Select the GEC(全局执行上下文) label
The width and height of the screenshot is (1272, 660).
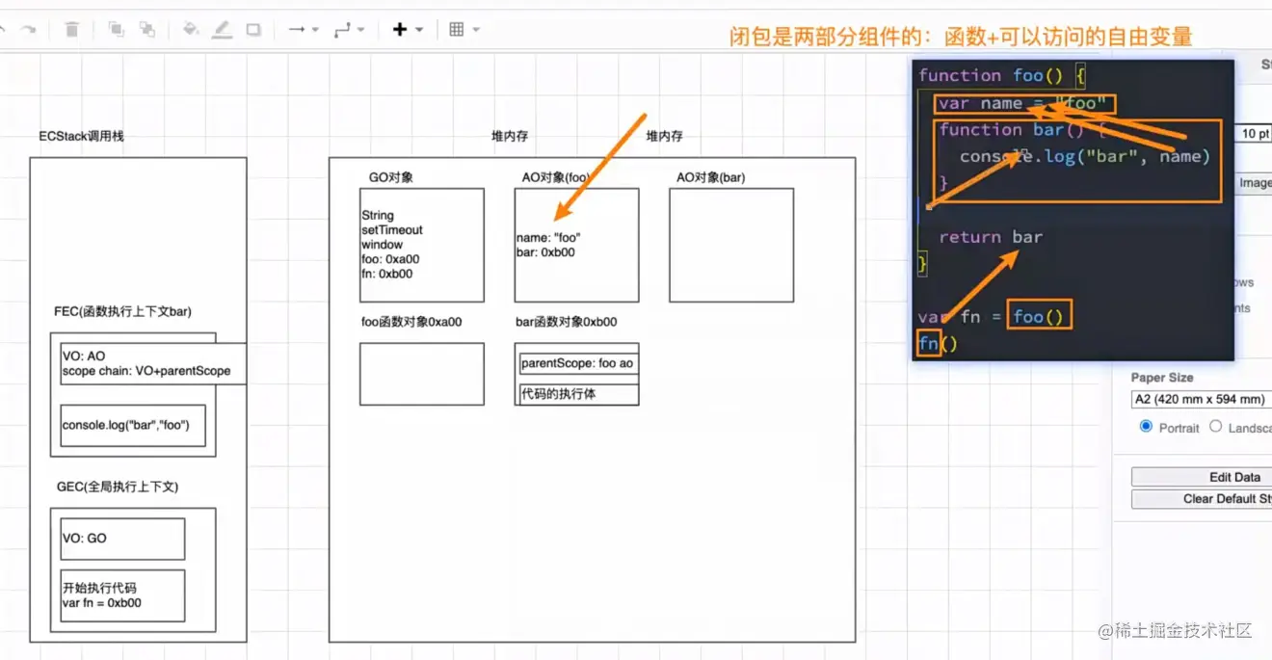click(x=118, y=487)
